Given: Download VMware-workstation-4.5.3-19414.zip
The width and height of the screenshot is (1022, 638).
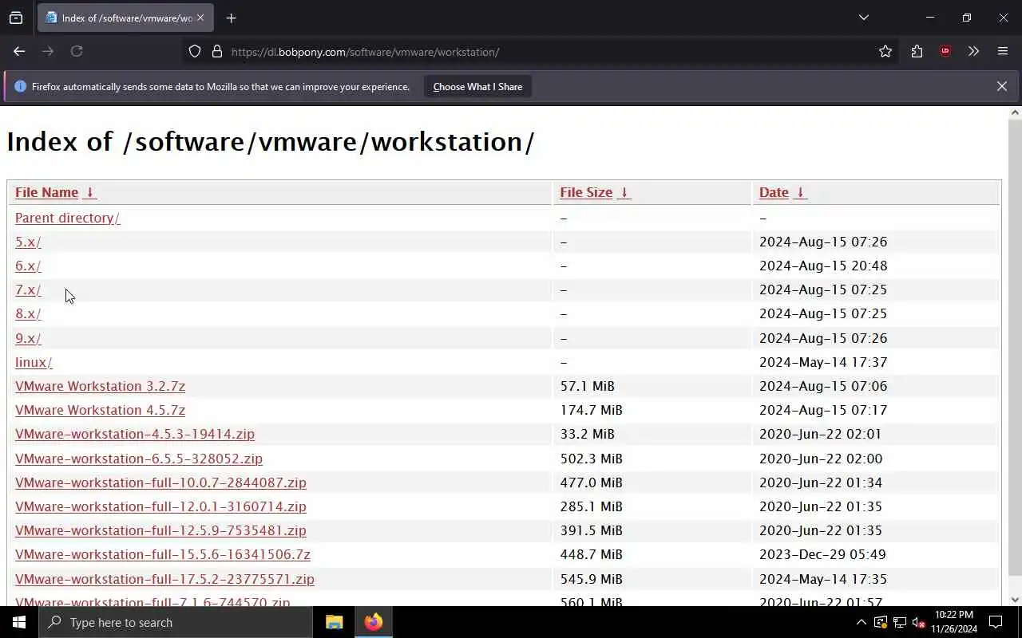Looking at the screenshot, I should (135, 434).
